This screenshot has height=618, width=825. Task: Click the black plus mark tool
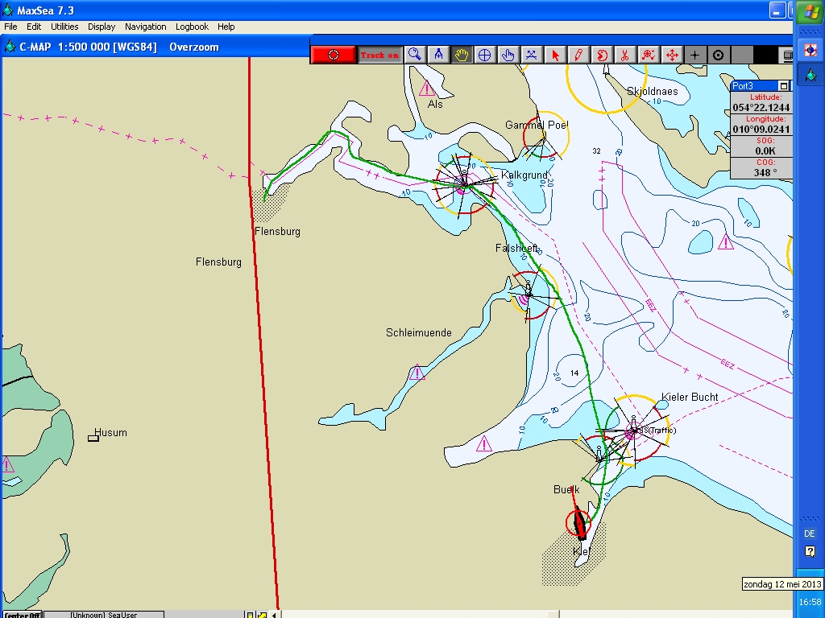point(694,56)
